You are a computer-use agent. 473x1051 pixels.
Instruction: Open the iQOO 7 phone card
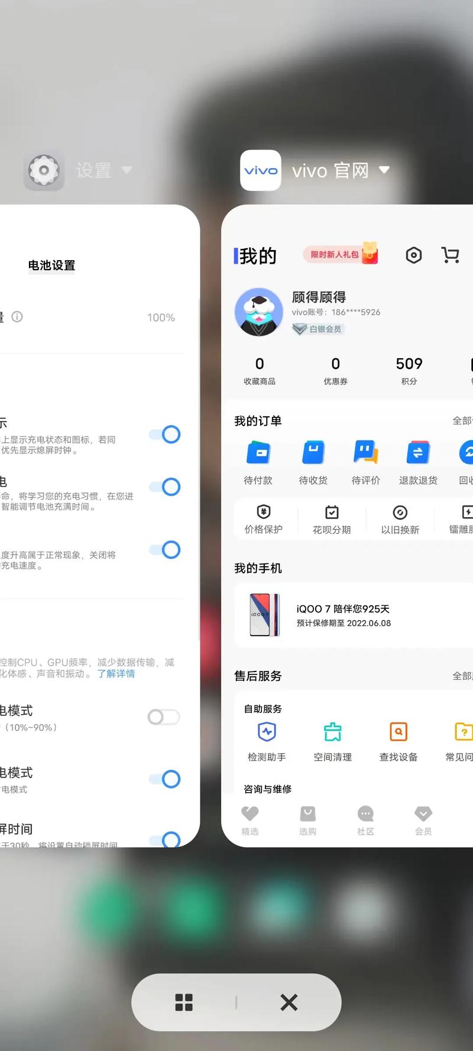(354, 615)
